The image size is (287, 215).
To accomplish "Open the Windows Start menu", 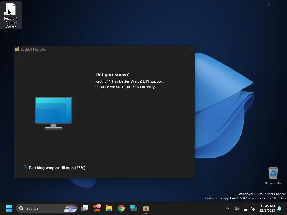I will (9, 208).
